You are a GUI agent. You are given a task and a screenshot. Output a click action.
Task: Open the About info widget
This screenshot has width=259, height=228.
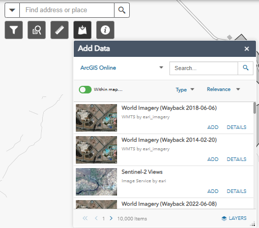[105, 30]
